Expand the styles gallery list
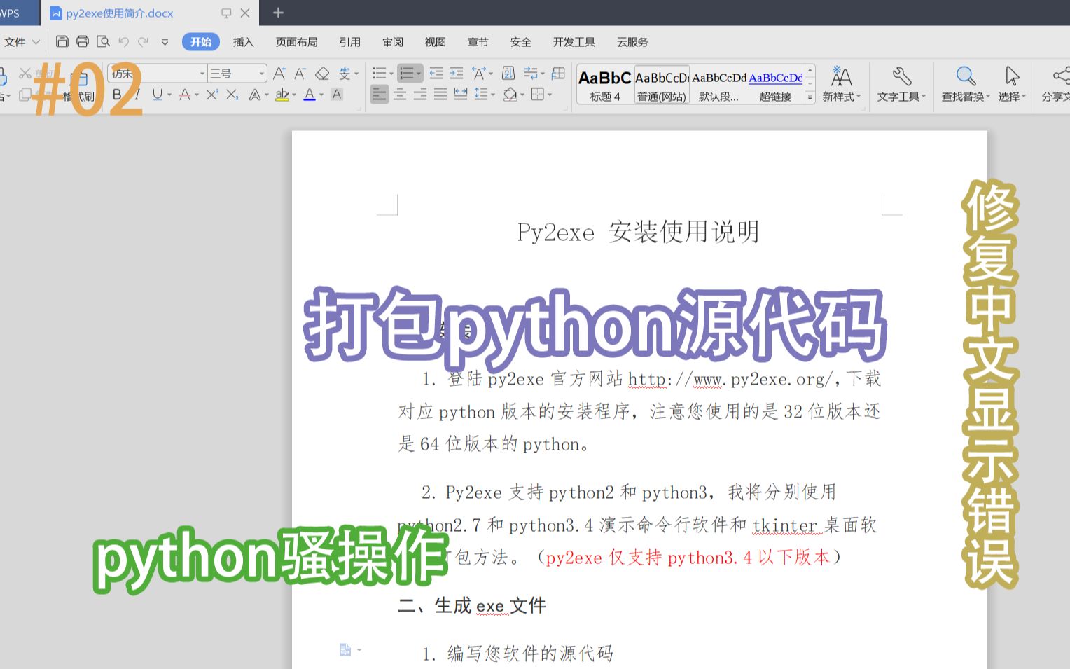1070x669 pixels. pos(810,98)
